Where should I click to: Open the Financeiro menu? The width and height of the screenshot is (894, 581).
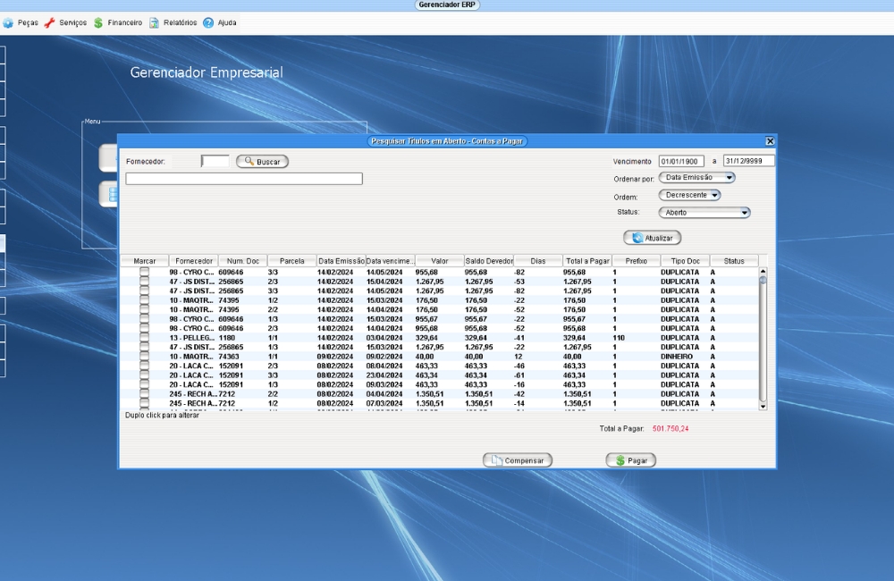click(118, 23)
